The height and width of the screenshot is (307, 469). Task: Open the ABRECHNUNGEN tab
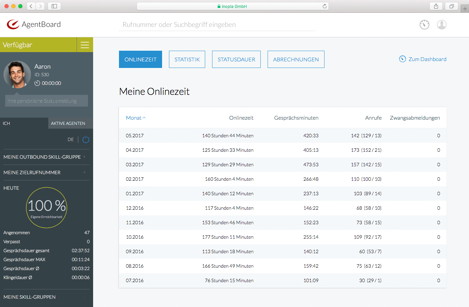click(x=296, y=59)
